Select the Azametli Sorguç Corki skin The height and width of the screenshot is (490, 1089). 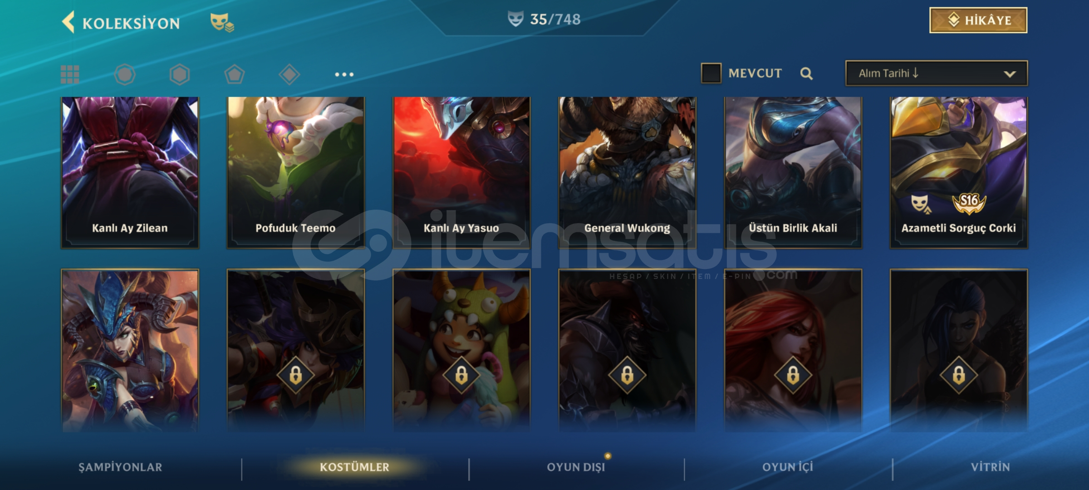[x=959, y=172]
